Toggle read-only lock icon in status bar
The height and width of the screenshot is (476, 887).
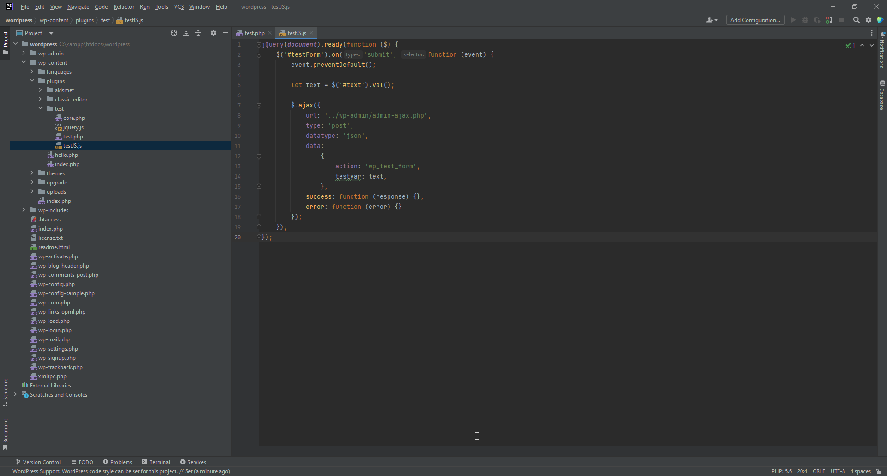(879, 471)
